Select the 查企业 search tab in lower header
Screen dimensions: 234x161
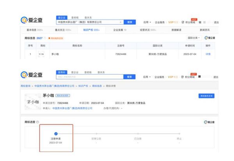pyautogui.click(x=75, y=72)
